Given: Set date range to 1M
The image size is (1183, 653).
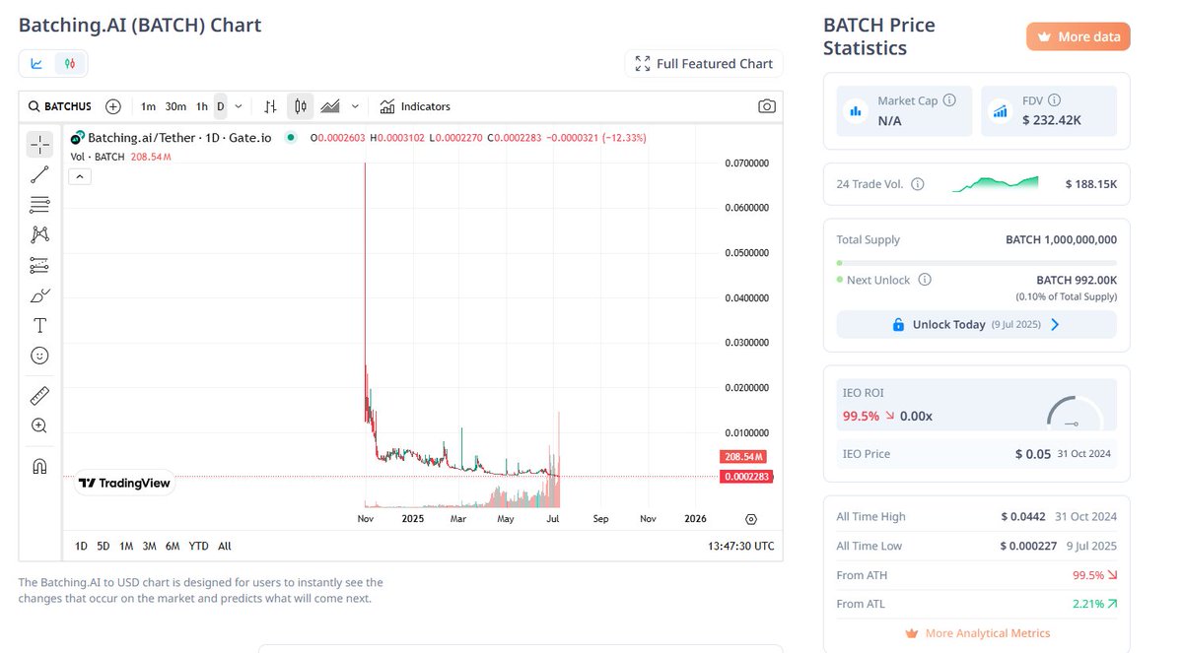Looking at the screenshot, I should click(126, 546).
